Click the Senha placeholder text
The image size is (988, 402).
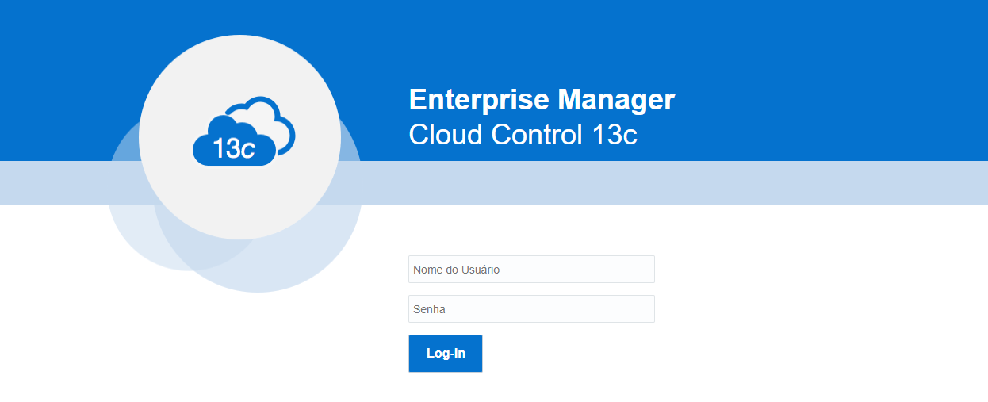(x=429, y=309)
